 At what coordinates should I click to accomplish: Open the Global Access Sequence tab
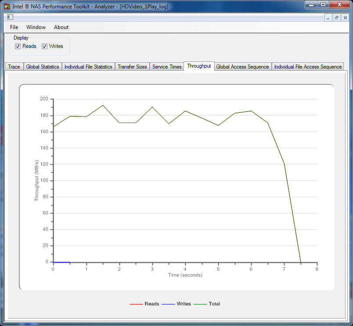[242, 67]
